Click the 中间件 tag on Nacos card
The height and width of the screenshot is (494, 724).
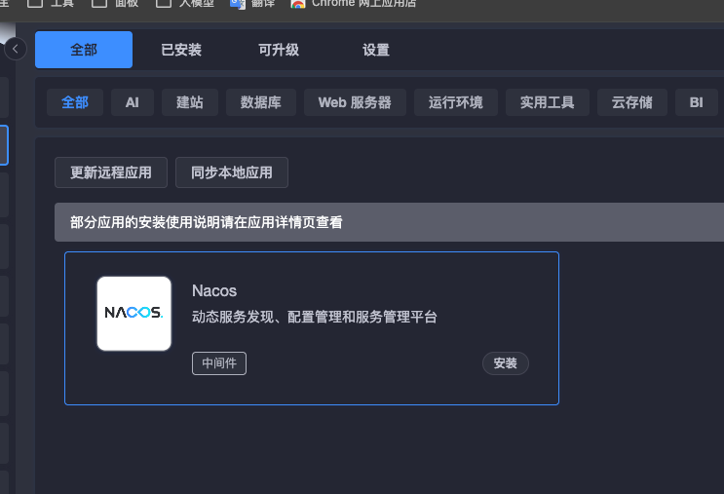point(219,363)
